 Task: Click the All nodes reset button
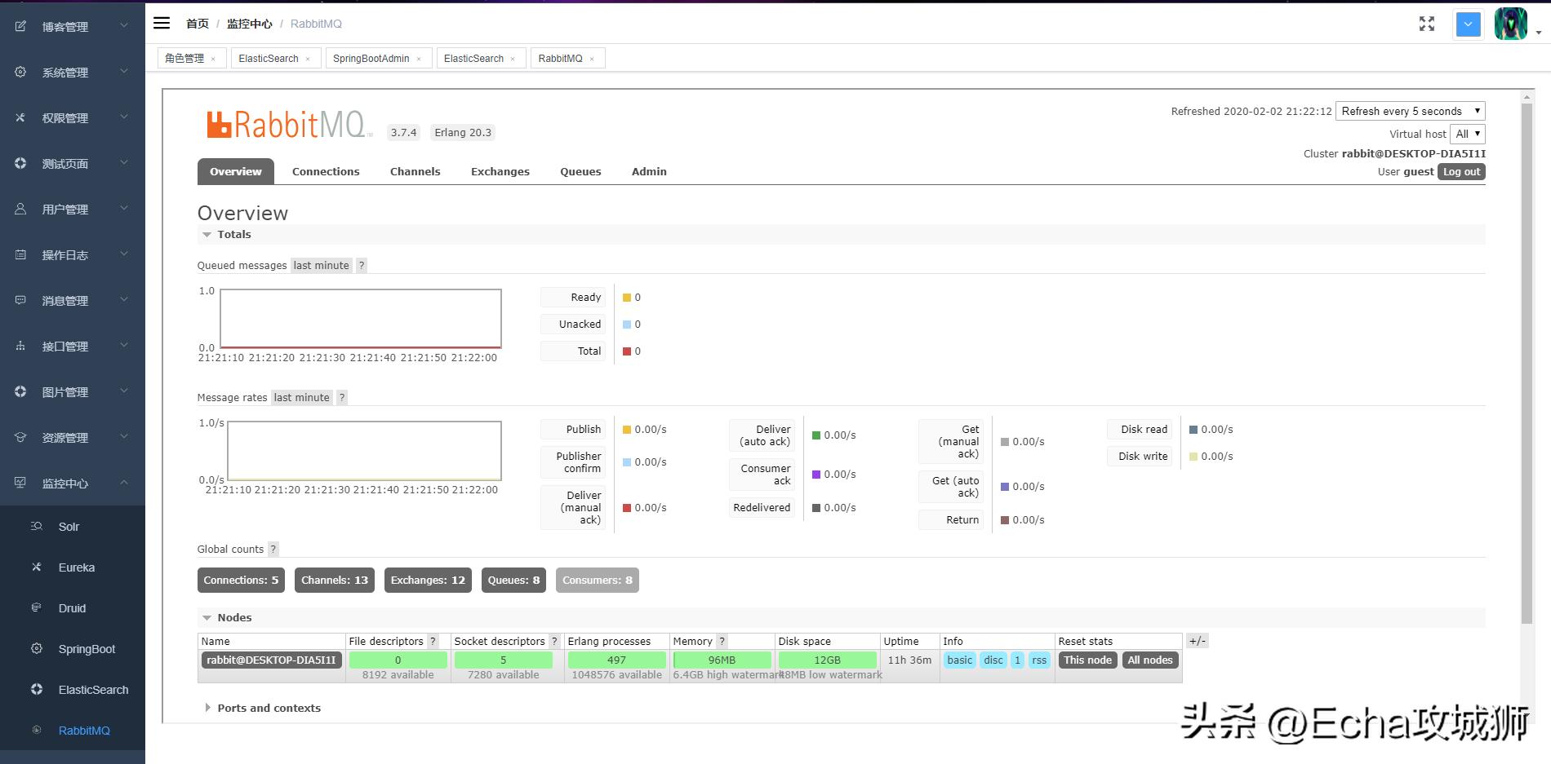pos(1149,660)
